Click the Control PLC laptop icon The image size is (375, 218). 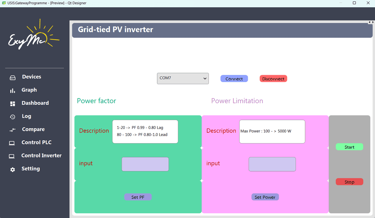point(12,143)
